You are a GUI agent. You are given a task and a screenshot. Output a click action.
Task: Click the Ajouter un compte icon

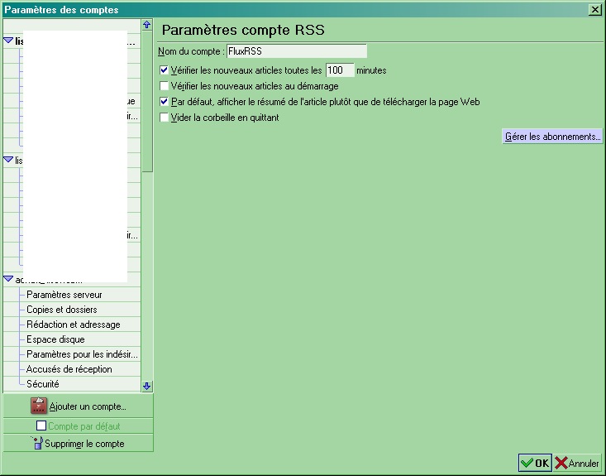(40, 406)
